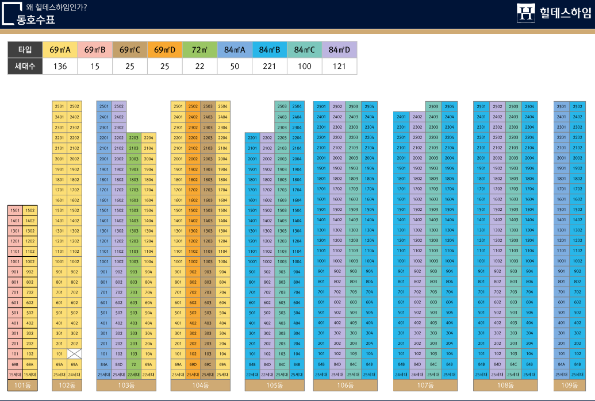Click the 72 type cell in 103동

(x=133, y=364)
